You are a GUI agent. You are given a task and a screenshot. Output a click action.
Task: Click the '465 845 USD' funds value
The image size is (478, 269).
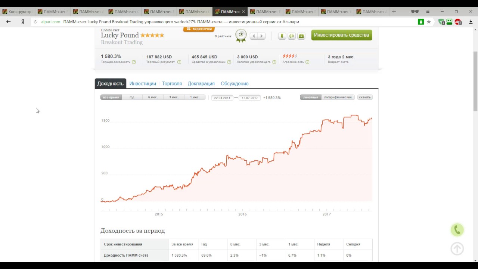click(x=204, y=57)
